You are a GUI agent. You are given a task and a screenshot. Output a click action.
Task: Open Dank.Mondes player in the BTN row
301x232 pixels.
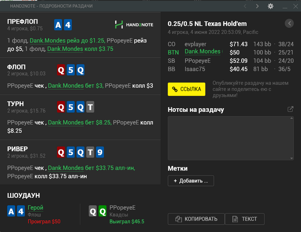pyautogui.click(x=203, y=52)
